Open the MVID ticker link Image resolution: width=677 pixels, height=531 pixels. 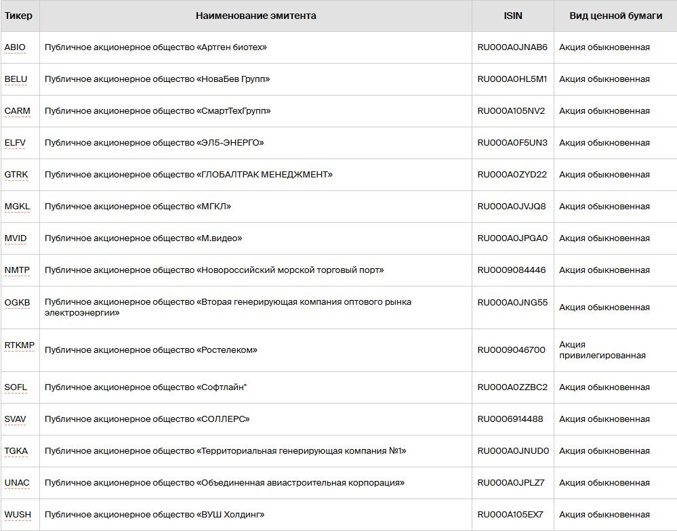click(x=16, y=238)
